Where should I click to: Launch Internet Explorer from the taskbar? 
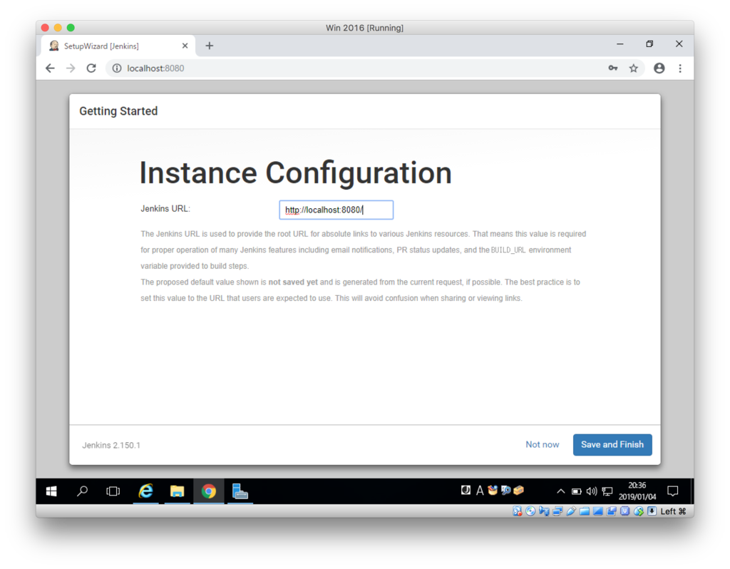pos(145,491)
